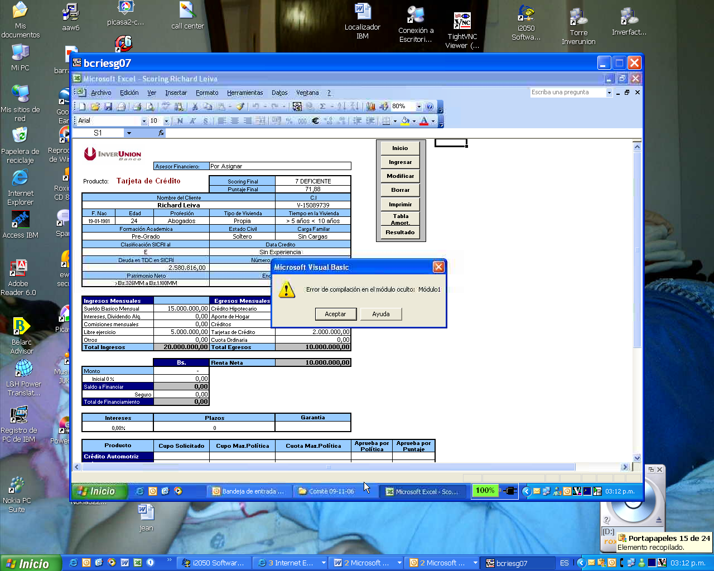
Task: Open the Arial font name dropdown
Action: click(144, 121)
